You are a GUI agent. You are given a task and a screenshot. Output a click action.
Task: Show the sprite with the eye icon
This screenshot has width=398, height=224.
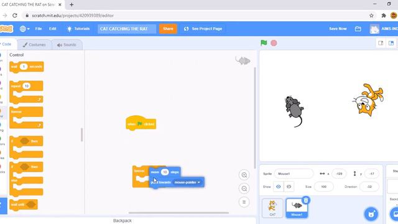279,187
